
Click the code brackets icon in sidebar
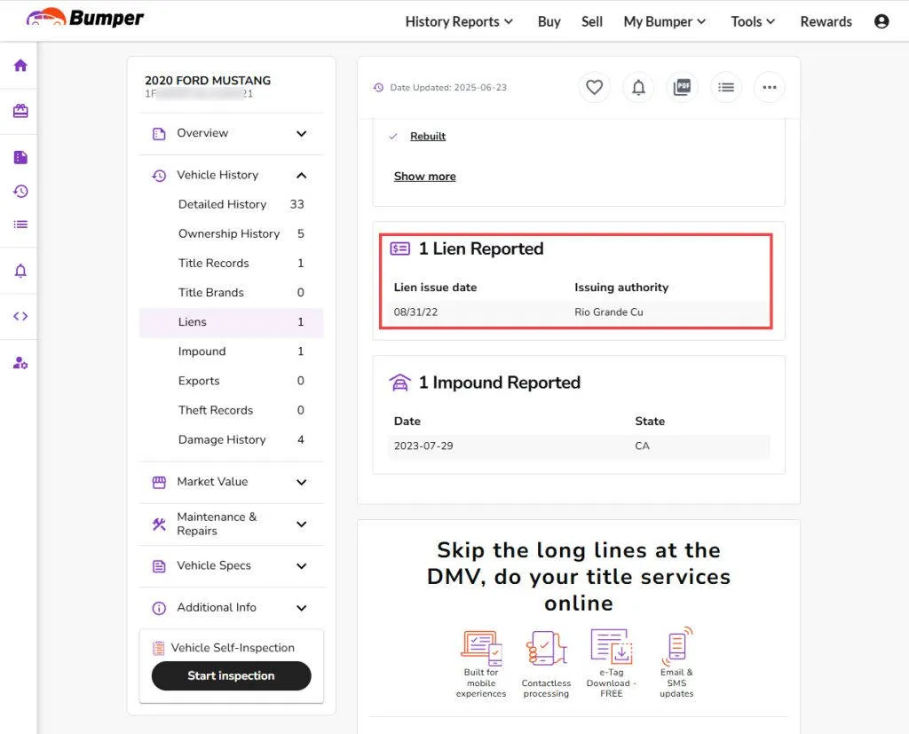click(x=20, y=316)
